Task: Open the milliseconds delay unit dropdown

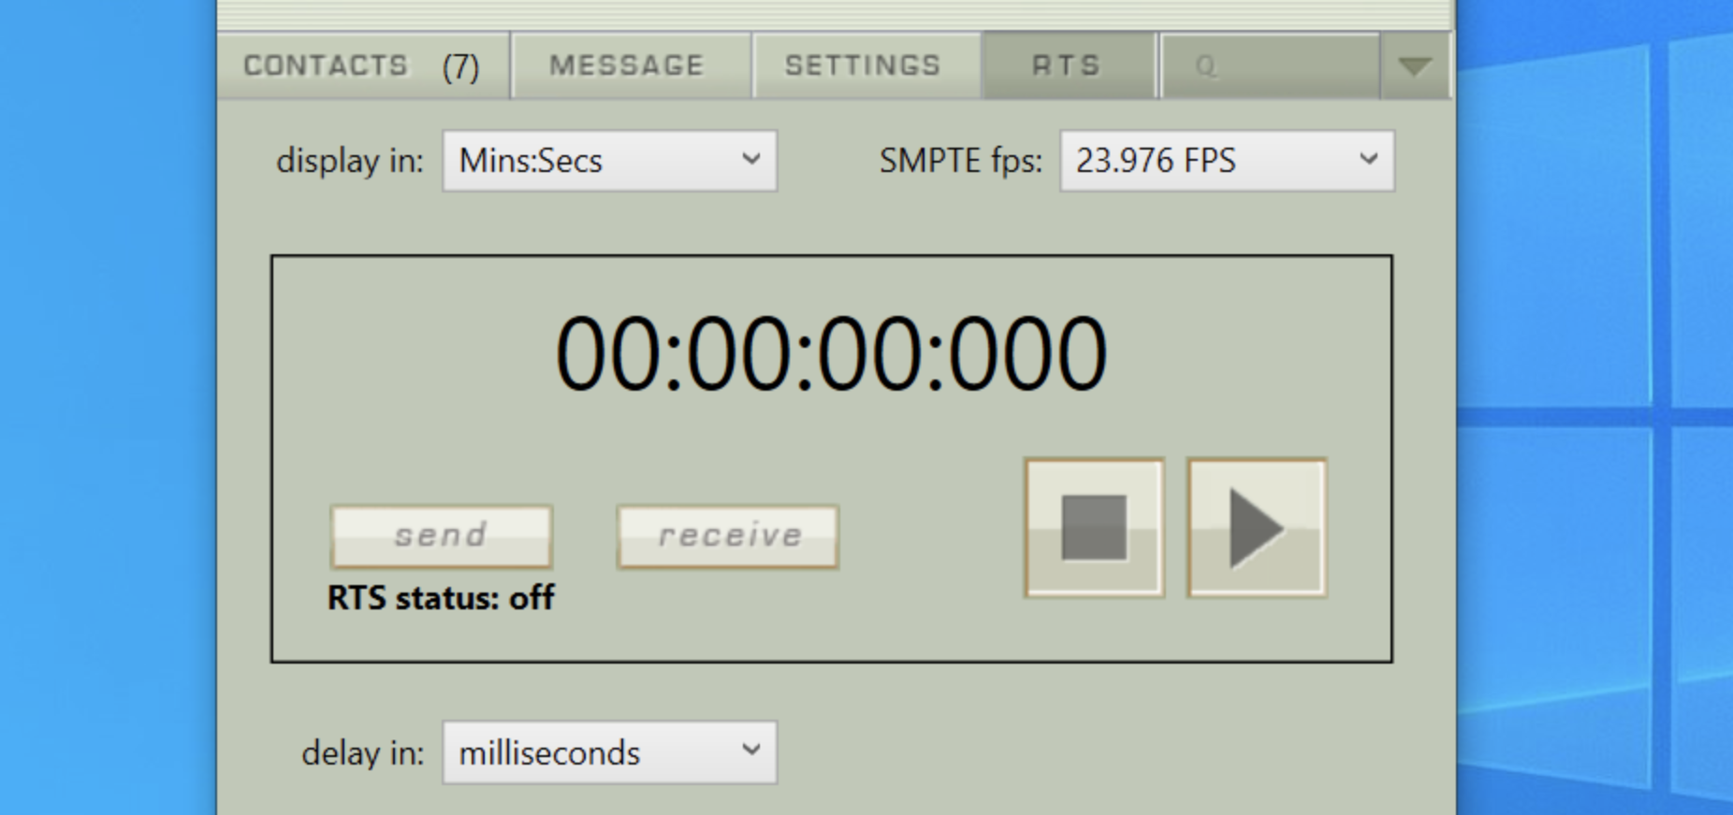Action: pyautogui.click(x=609, y=752)
